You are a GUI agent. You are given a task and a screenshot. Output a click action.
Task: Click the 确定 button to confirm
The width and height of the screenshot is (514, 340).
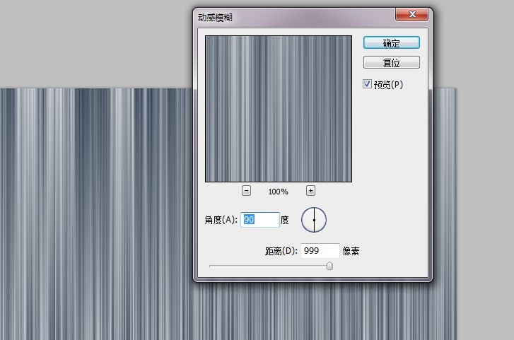(391, 43)
